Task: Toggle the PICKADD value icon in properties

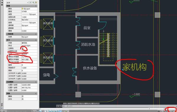Action: click(x=30, y=2)
